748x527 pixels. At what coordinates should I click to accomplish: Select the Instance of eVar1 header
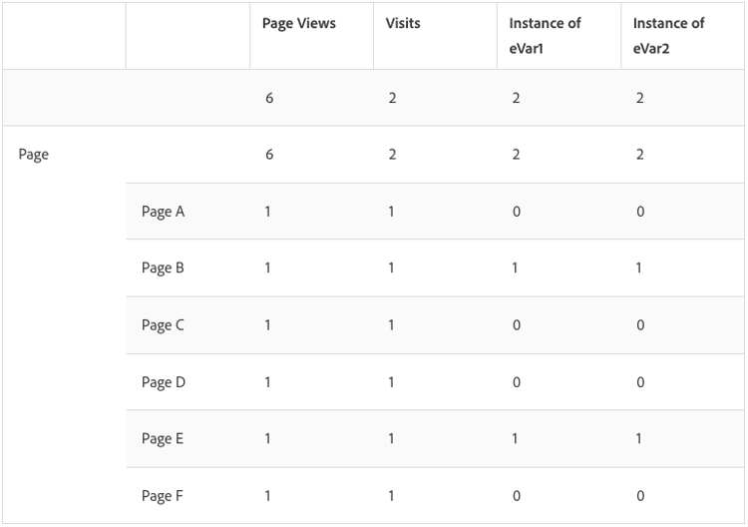tap(545, 35)
